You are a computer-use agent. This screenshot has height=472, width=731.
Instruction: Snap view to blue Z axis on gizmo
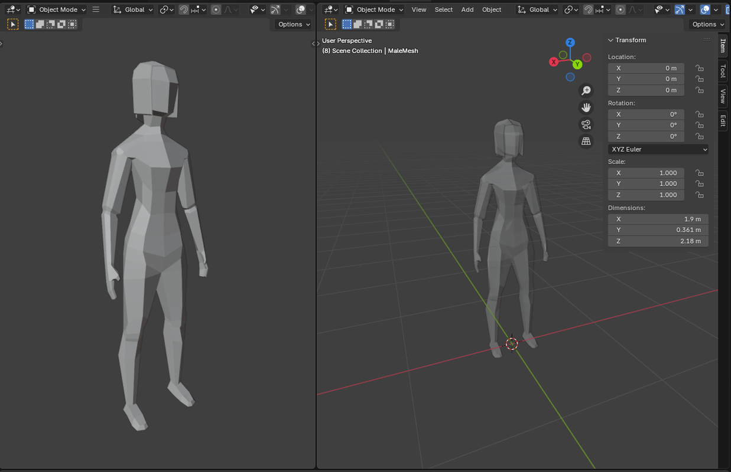pyautogui.click(x=570, y=42)
